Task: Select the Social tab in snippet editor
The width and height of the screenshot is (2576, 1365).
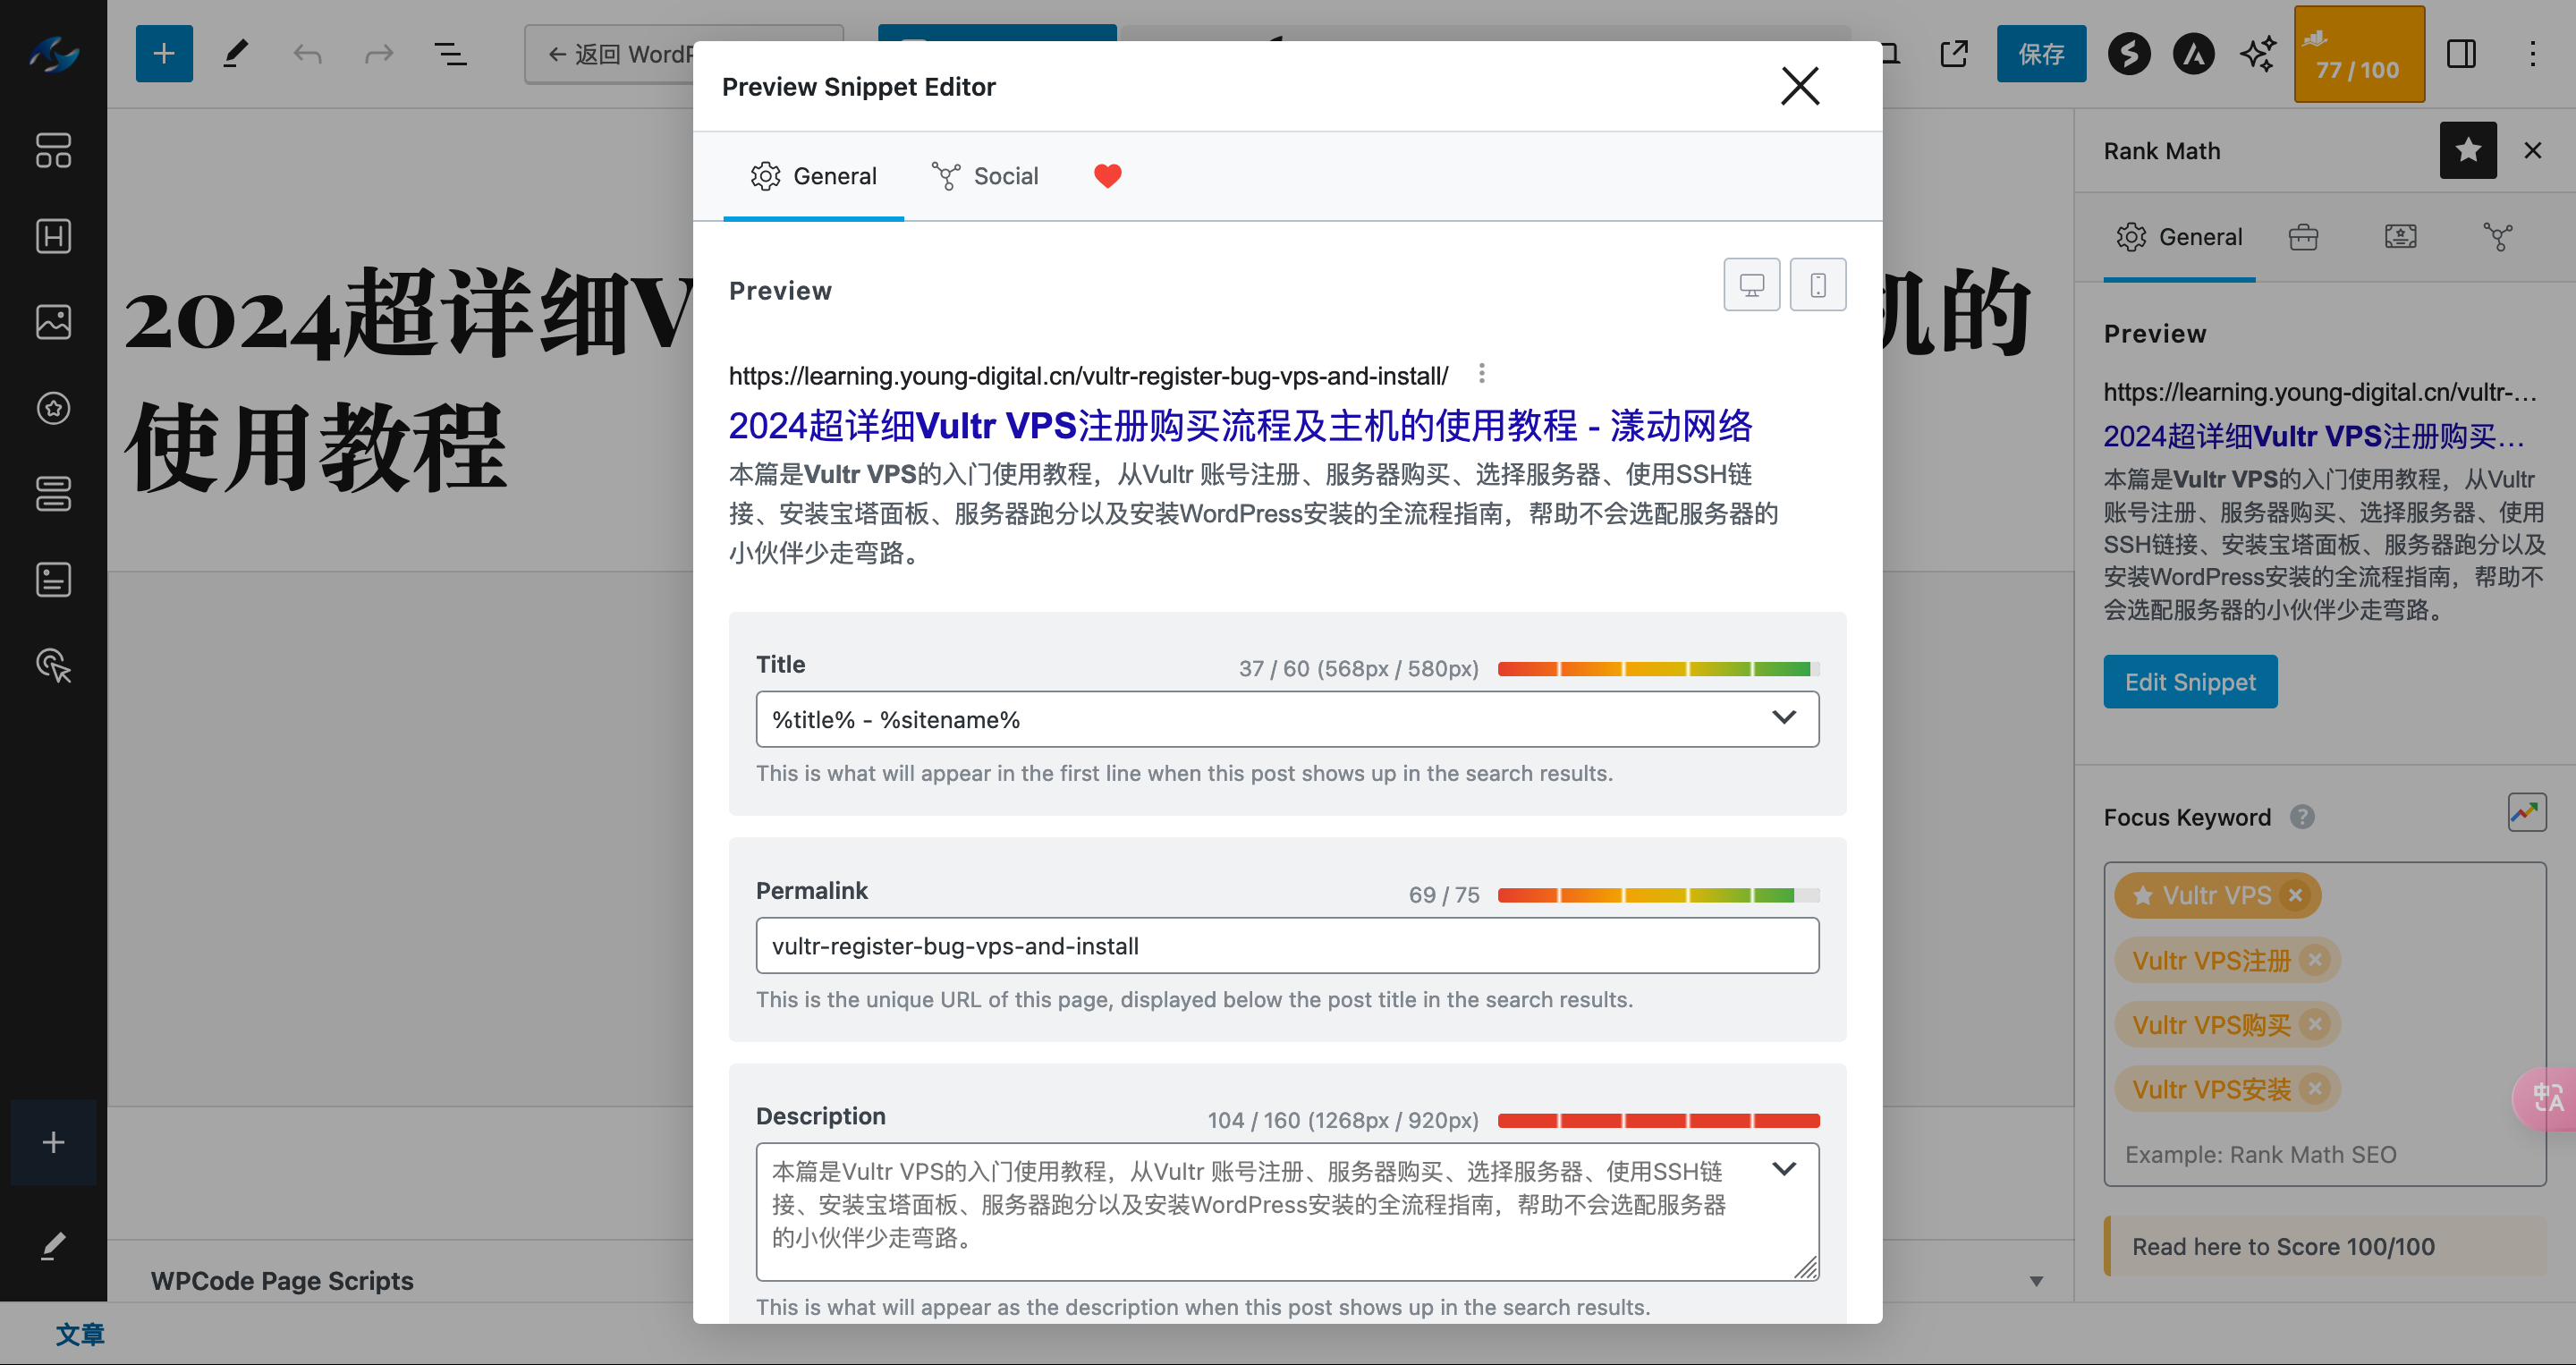Action: [x=985, y=176]
